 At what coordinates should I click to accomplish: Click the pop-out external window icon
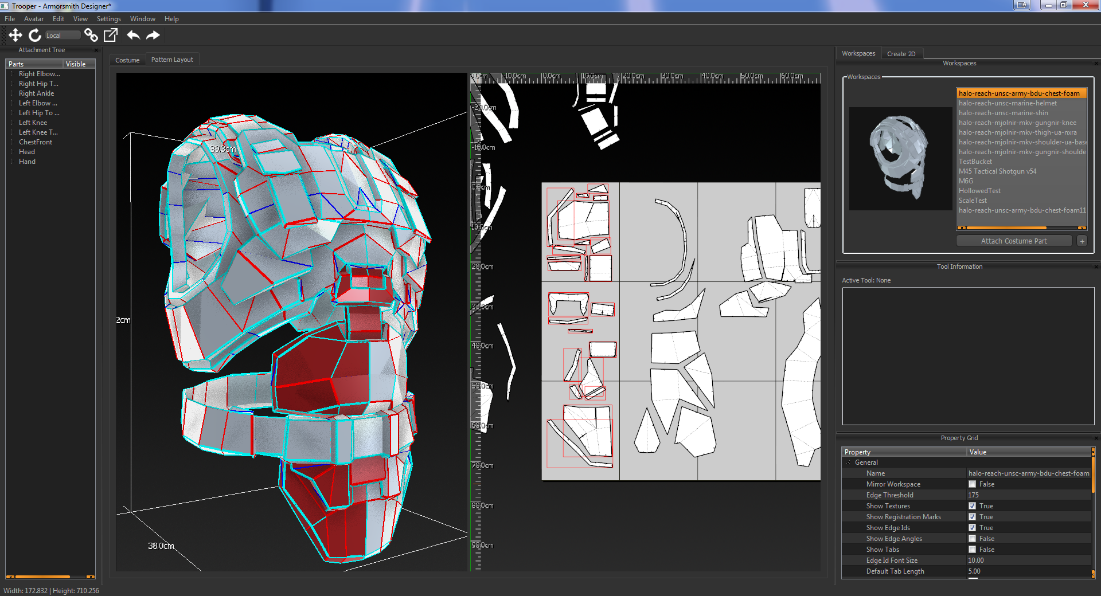click(x=110, y=36)
